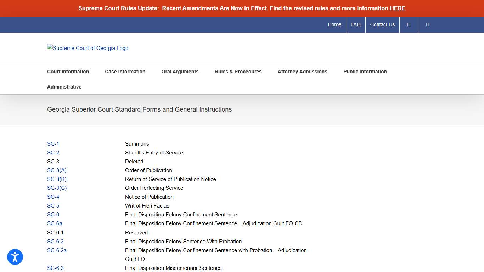Open the Attorney Admissions section
Screen dimensions: 484x272
pyautogui.click(x=303, y=72)
